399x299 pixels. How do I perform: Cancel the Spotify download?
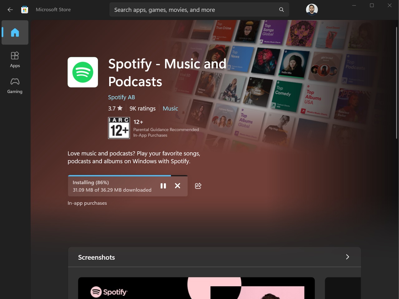point(178,186)
